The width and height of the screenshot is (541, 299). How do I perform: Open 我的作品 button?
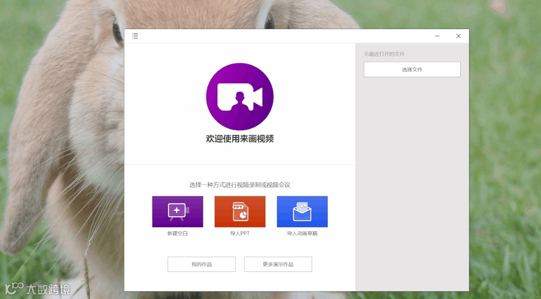[202, 264]
